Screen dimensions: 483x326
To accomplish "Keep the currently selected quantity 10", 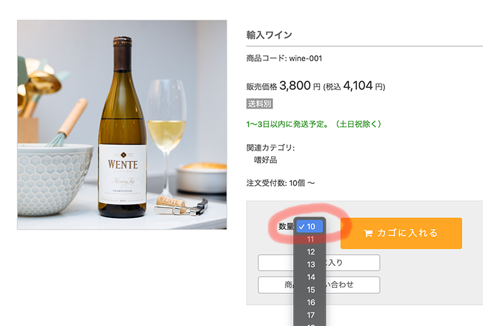I will click(x=310, y=226).
